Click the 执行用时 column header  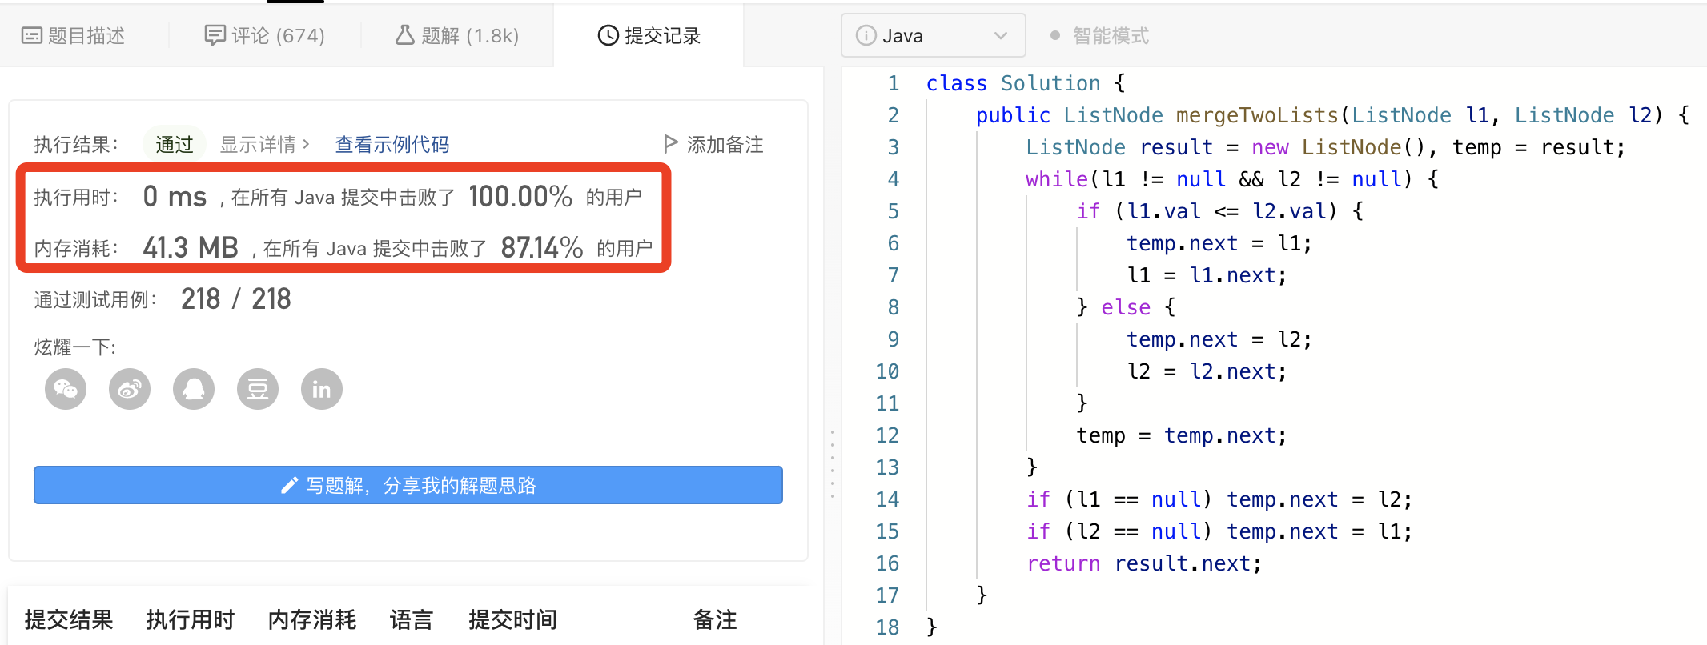point(191,620)
